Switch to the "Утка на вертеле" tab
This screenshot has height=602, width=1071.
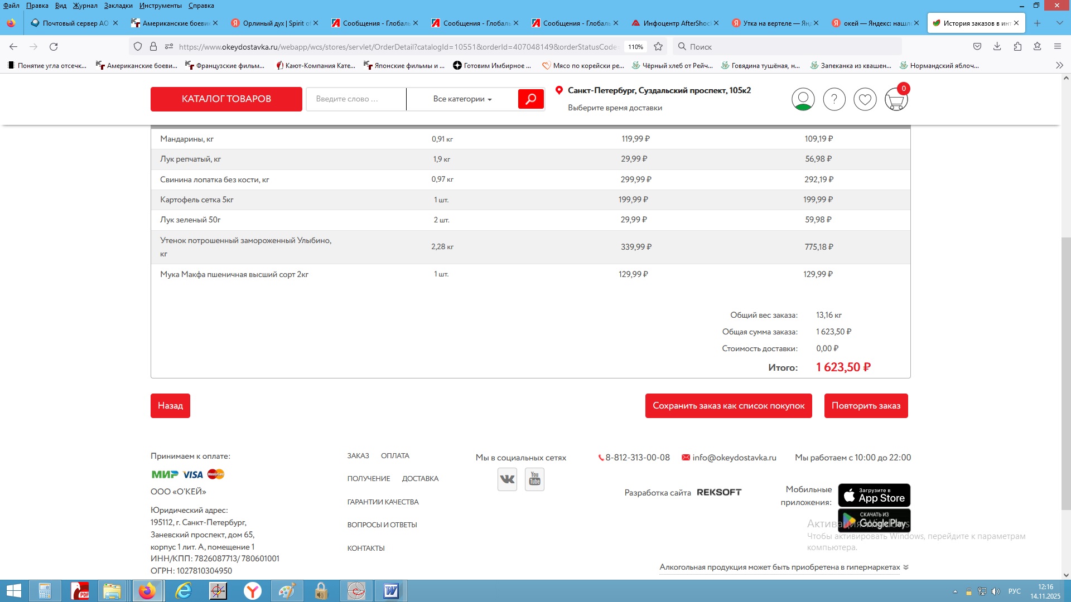point(773,23)
